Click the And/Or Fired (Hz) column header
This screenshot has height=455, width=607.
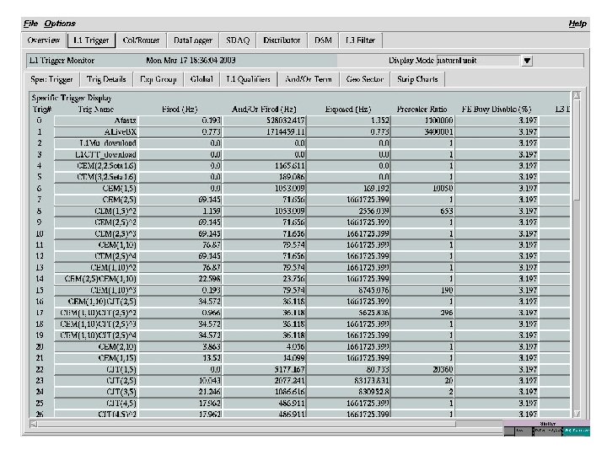(264, 110)
